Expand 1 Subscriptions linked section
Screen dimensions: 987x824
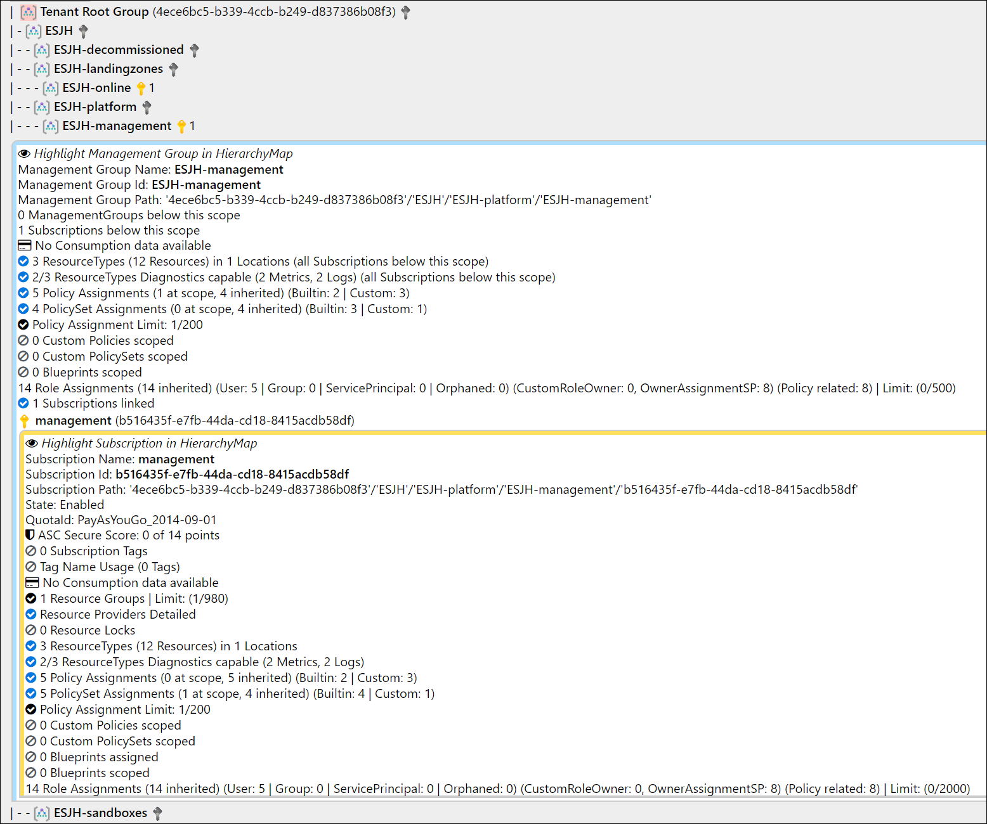[86, 403]
